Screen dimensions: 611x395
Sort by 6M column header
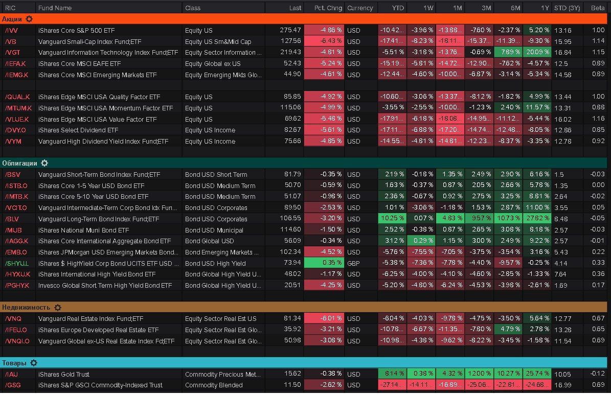[515, 8]
